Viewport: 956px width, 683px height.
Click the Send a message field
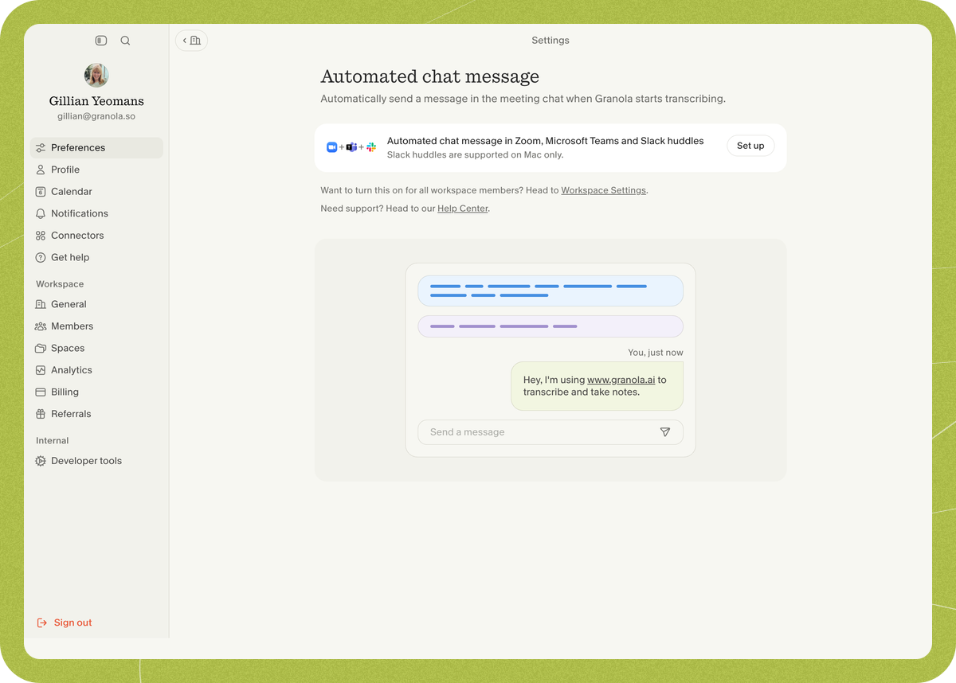[x=550, y=432]
